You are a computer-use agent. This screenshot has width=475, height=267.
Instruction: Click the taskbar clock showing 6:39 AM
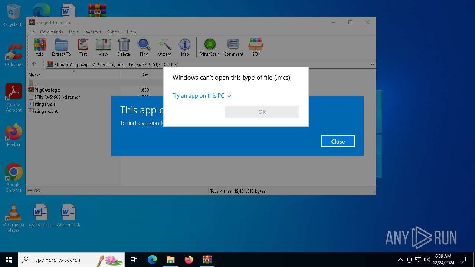point(443,260)
